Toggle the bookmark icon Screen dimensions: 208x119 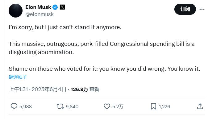pos(153,106)
